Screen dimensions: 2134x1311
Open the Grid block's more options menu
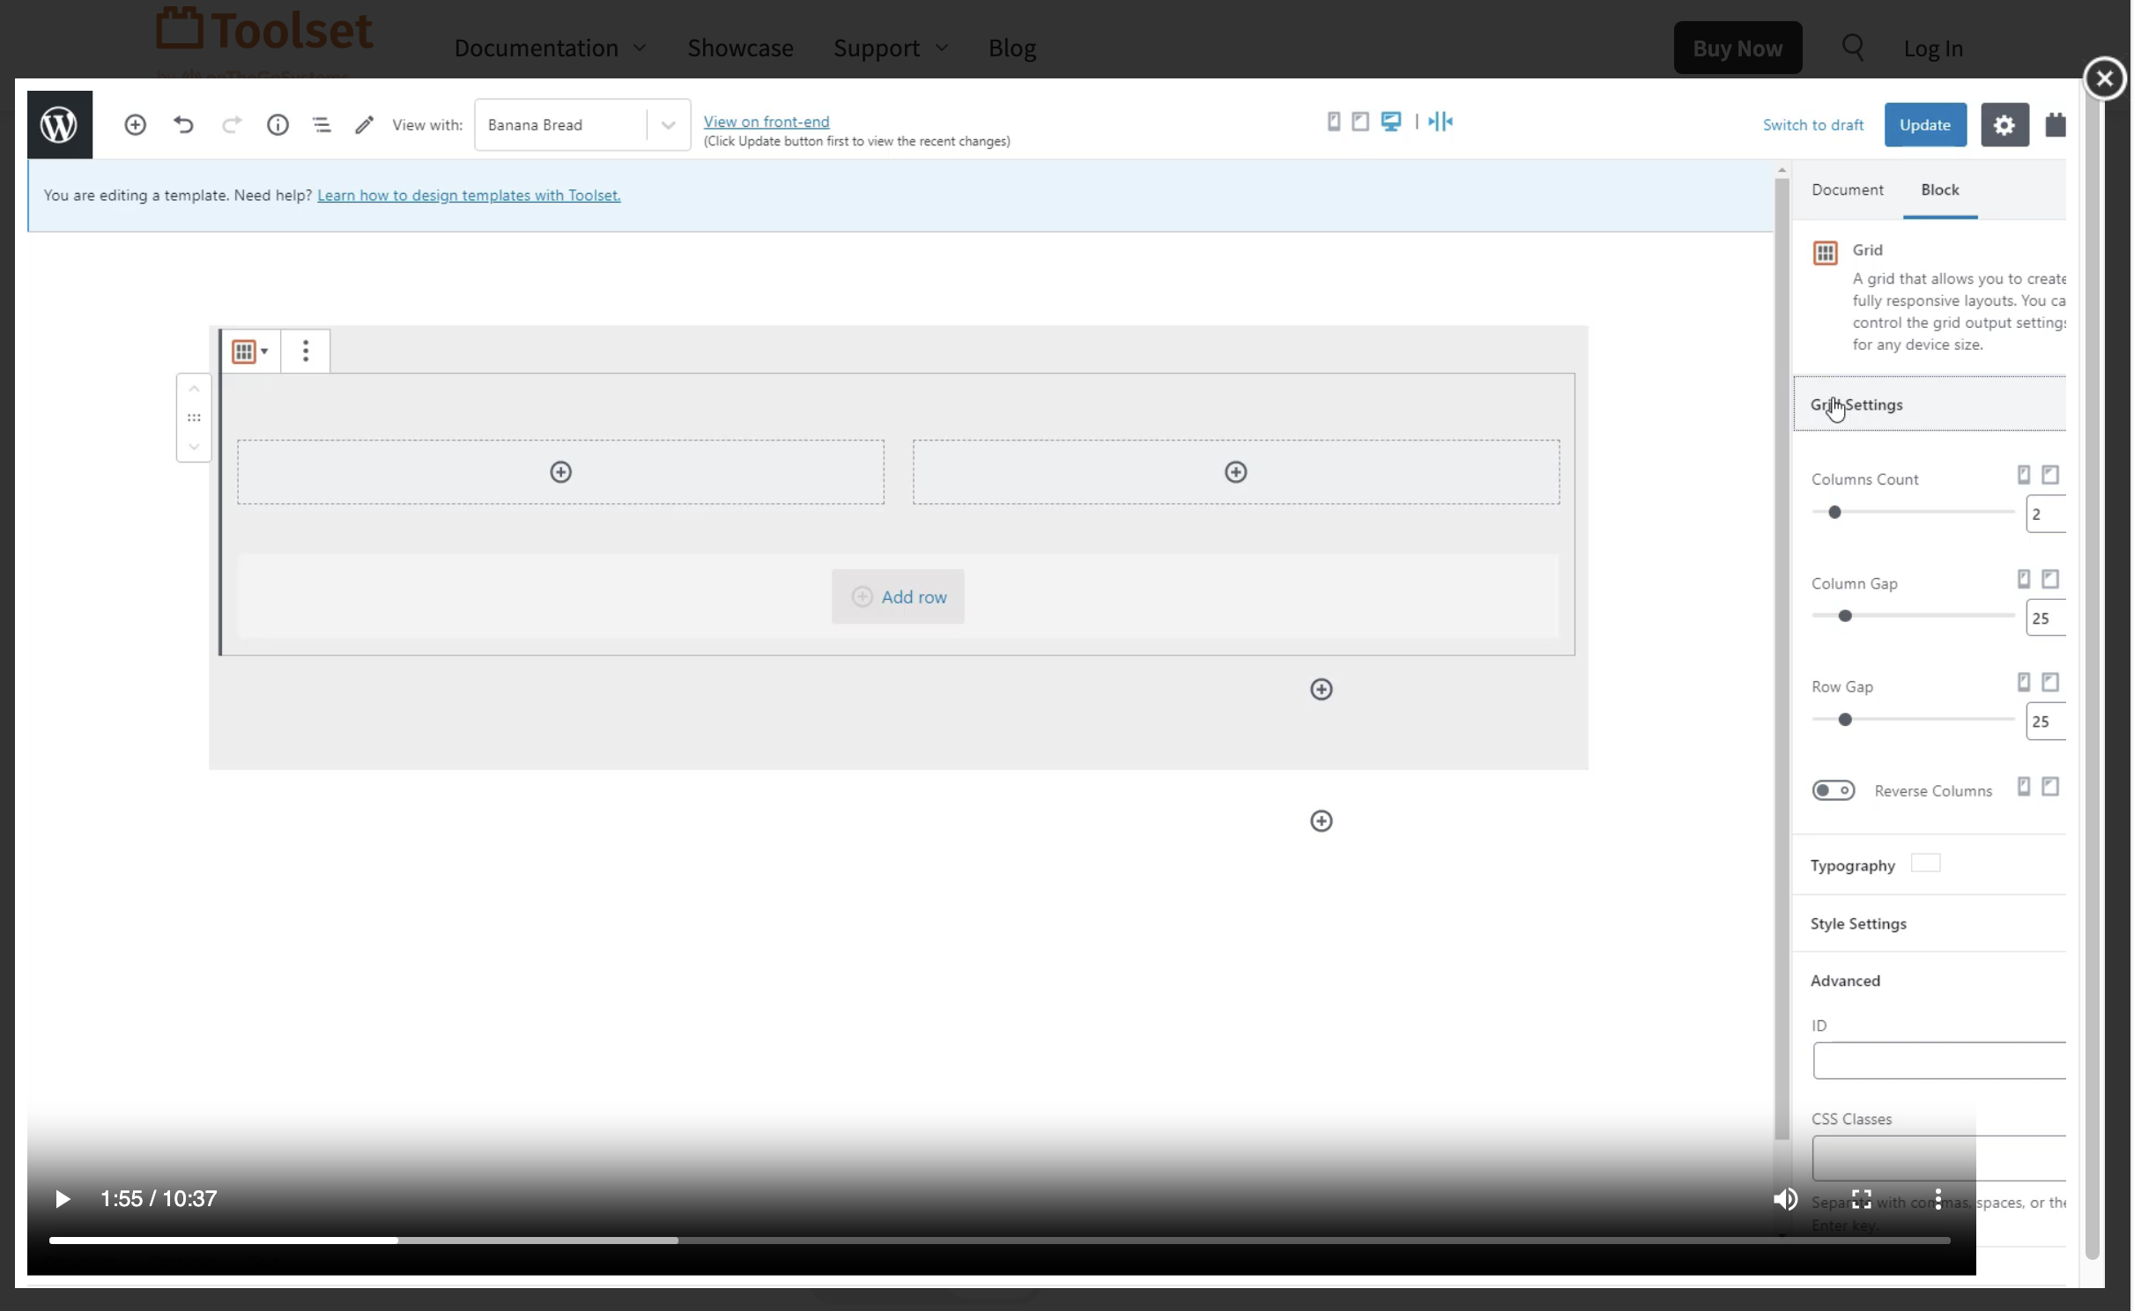tap(306, 351)
